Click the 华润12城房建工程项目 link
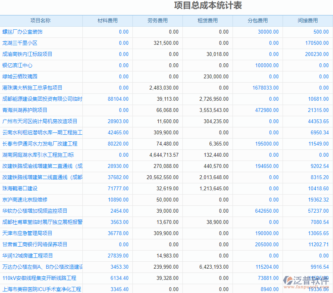This screenshot has width=333, height=293. [x=28, y=256]
